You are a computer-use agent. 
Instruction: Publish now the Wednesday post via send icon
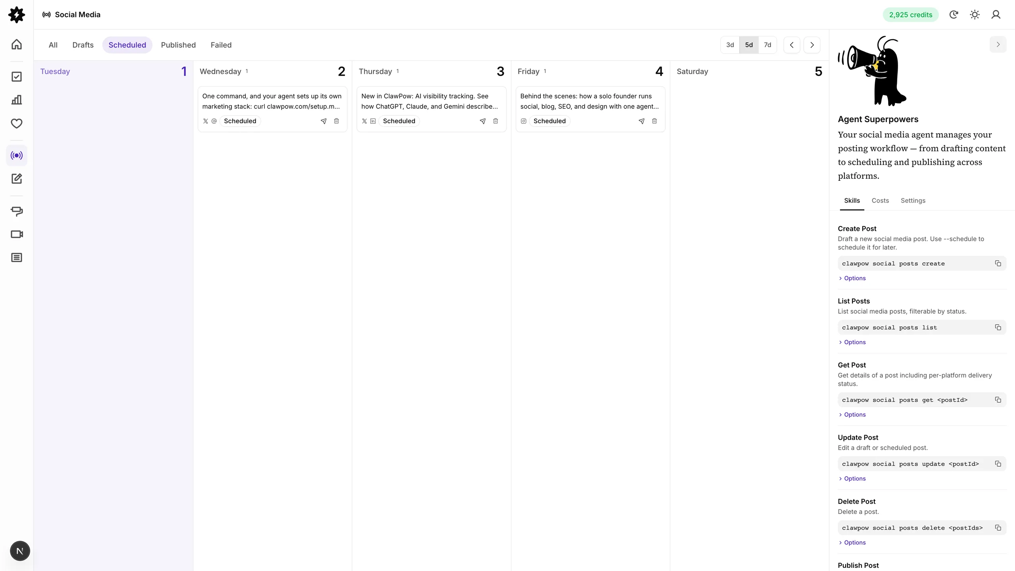coord(324,121)
